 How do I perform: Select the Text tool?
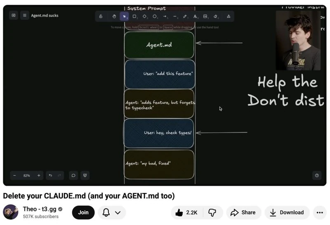(x=195, y=16)
